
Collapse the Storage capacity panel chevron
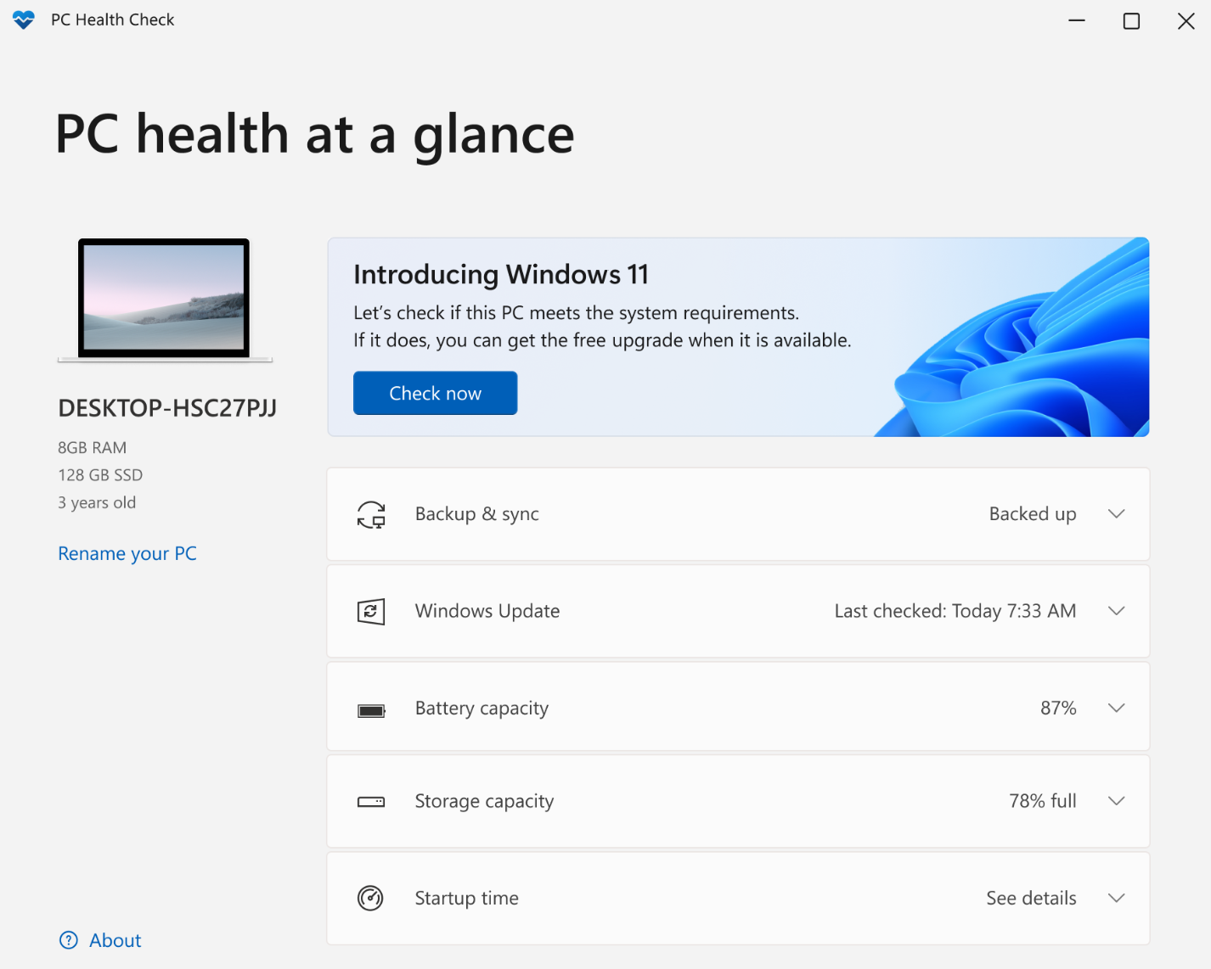point(1117,801)
